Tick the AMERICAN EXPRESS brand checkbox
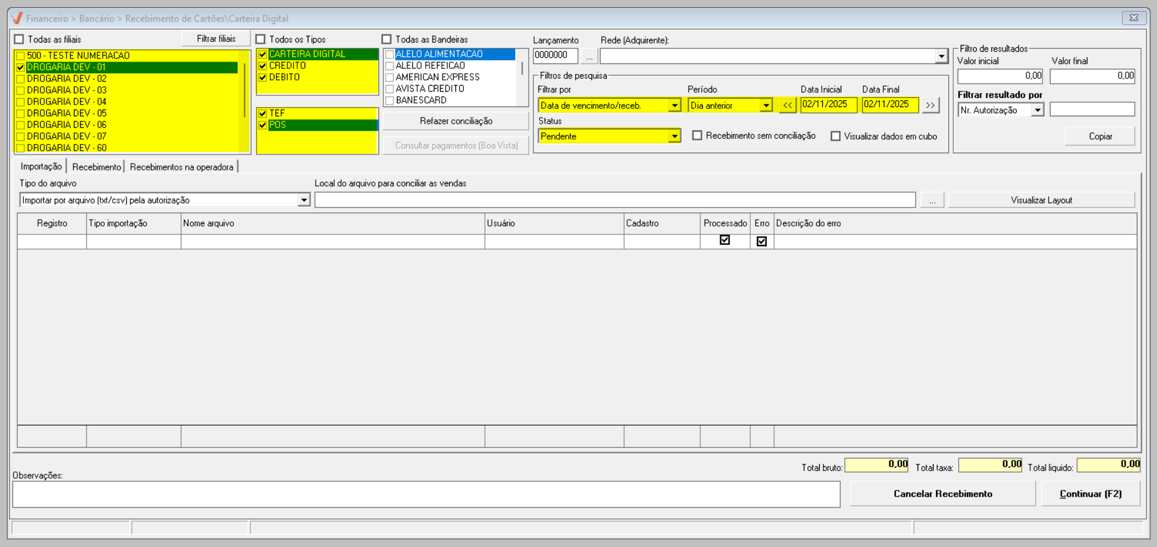The height and width of the screenshot is (547, 1157). pos(390,78)
